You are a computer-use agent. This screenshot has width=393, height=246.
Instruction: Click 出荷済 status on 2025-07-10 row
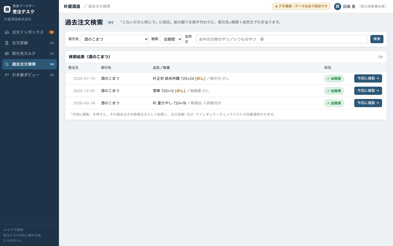tap(334, 79)
